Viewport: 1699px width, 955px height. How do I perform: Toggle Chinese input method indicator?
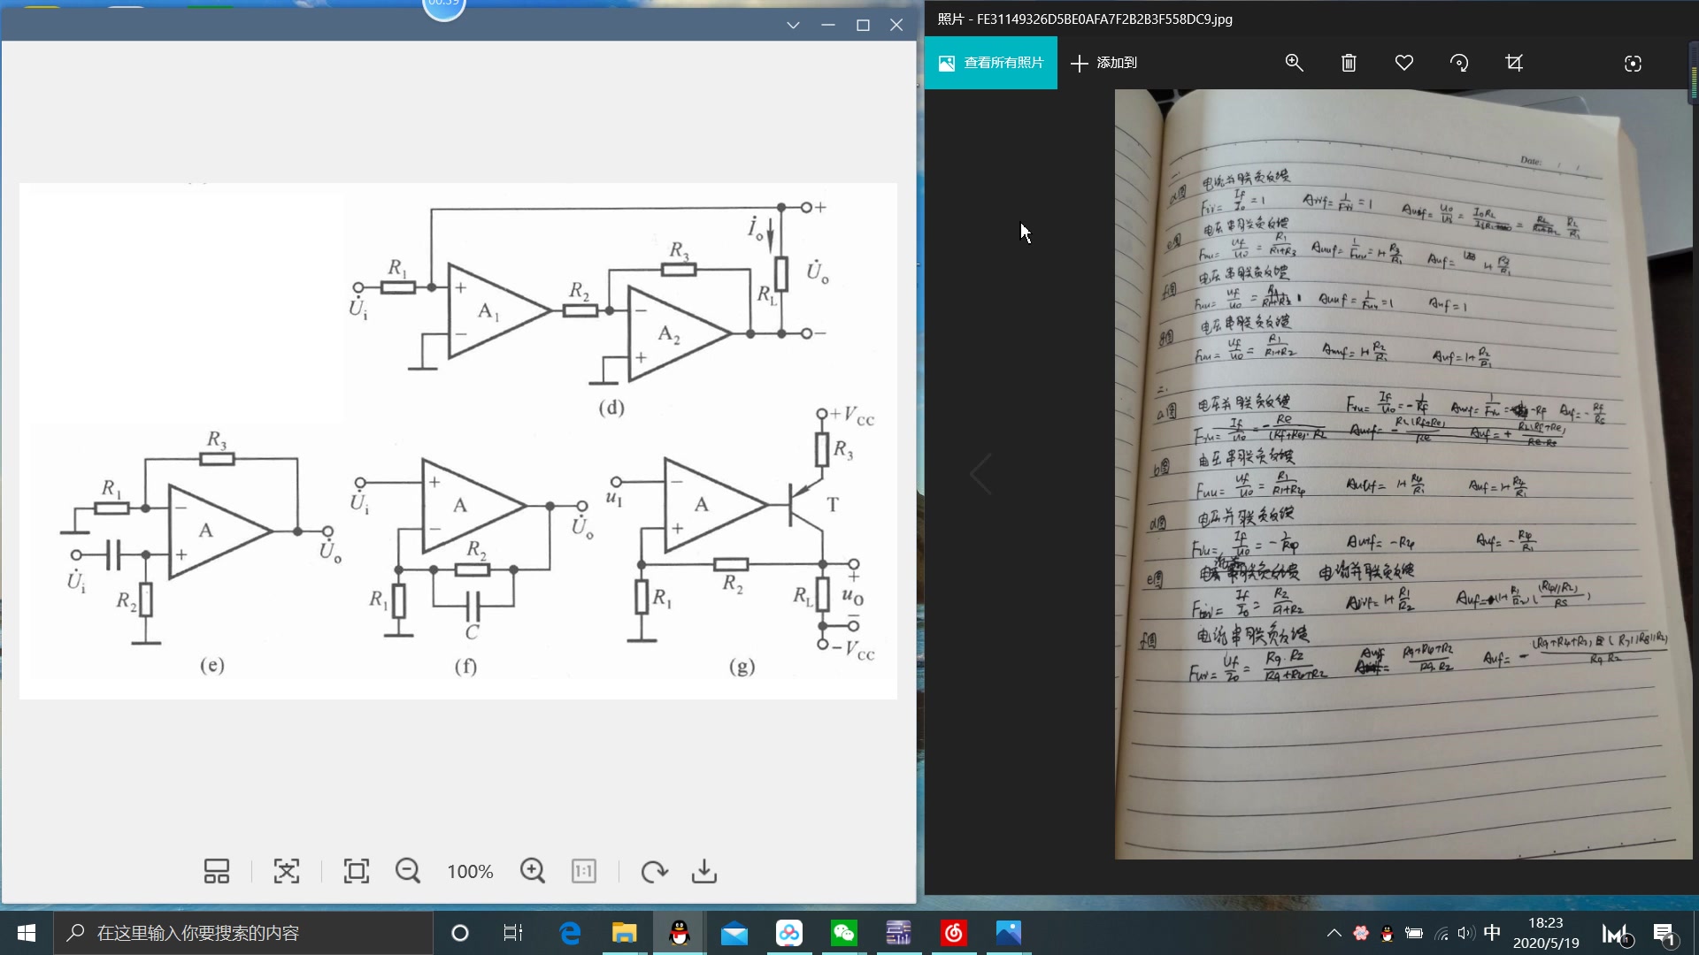[1492, 933]
